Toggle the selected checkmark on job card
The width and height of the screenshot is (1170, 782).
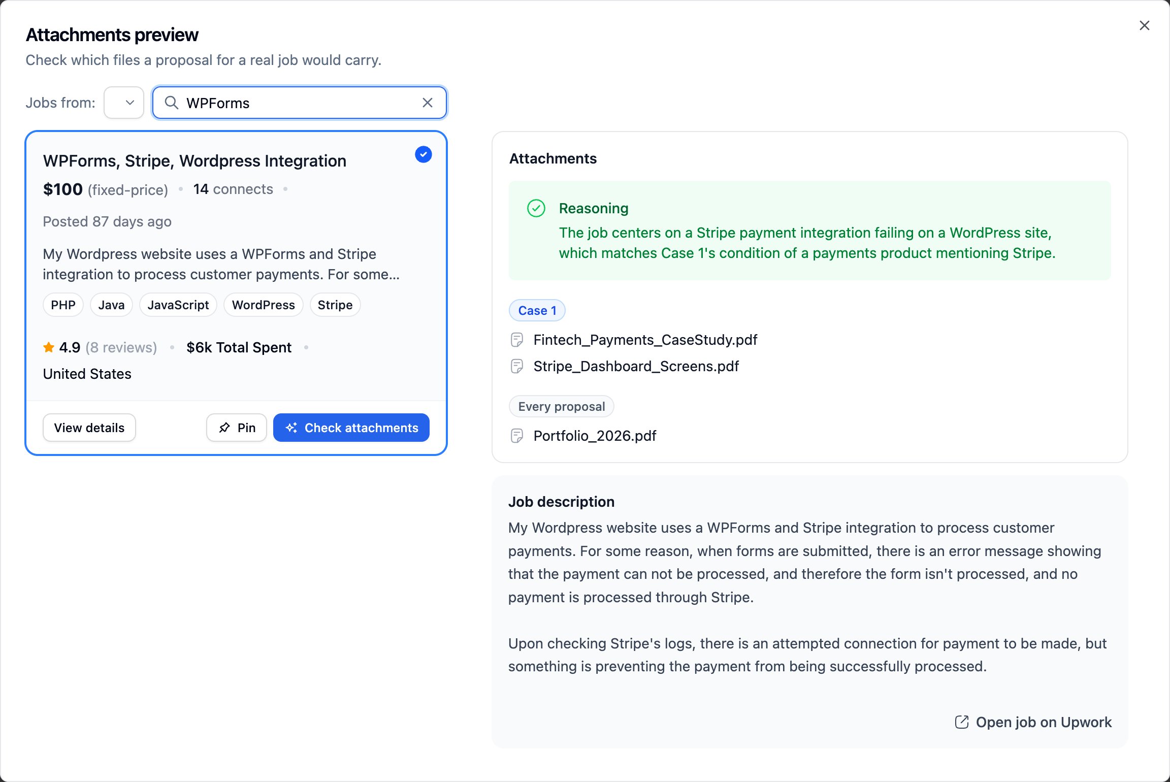point(423,154)
